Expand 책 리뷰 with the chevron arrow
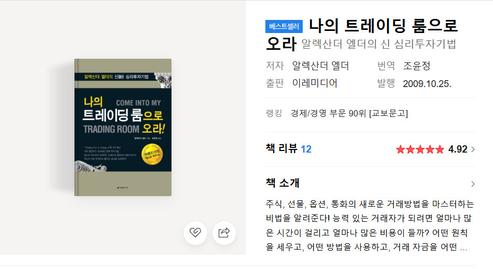 coord(473,149)
